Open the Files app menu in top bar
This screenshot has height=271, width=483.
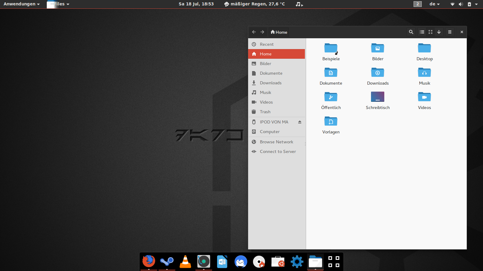pyautogui.click(x=59, y=4)
